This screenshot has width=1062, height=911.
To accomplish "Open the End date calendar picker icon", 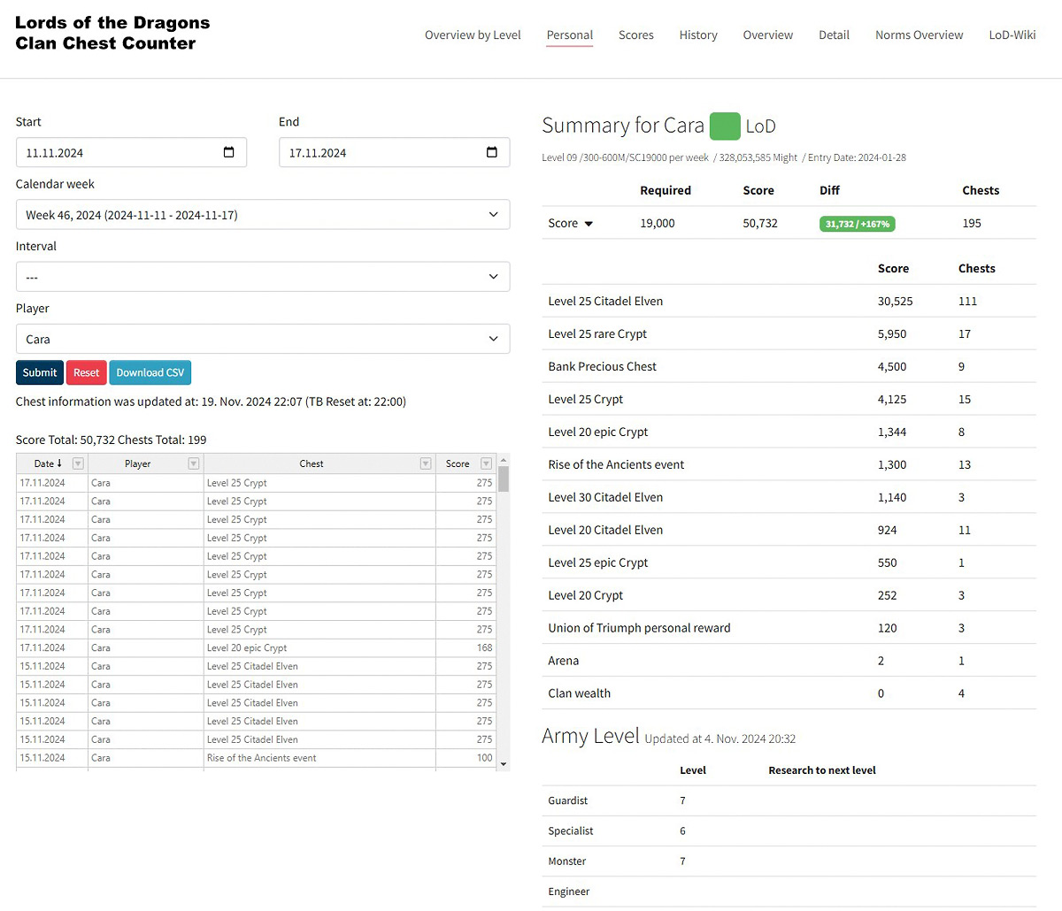I will pos(492,152).
